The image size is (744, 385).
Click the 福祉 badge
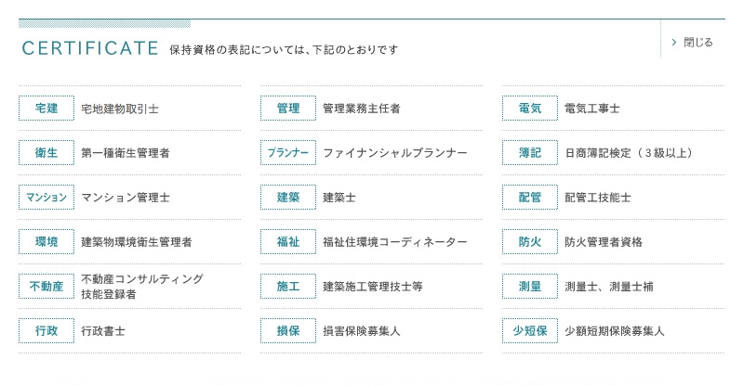(288, 241)
